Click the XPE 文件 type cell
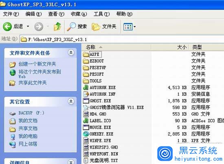The height and width of the screenshot is (164, 224). (x=200, y=140)
